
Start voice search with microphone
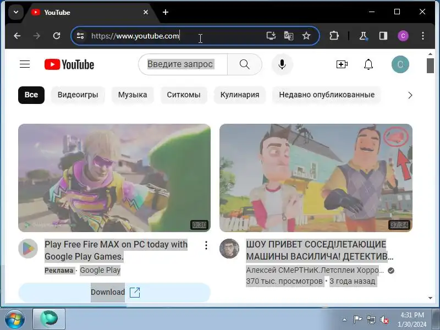point(282,64)
